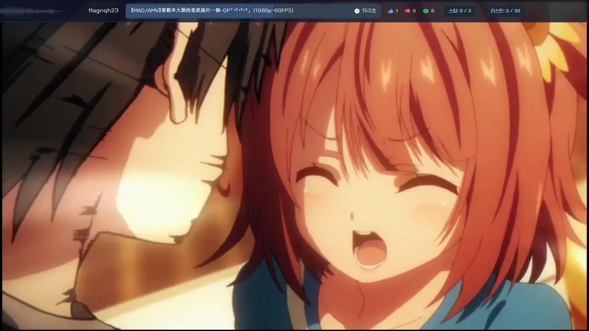Click the 153초 remaining time text
This screenshot has width=589, height=331.
pyautogui.click(x=369, y=11)
